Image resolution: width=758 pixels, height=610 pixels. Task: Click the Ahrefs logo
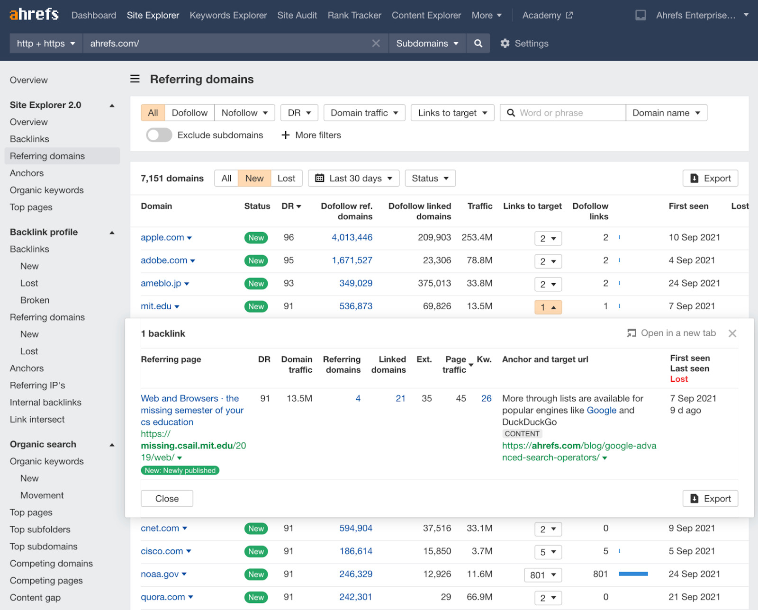tap(34, 15)
